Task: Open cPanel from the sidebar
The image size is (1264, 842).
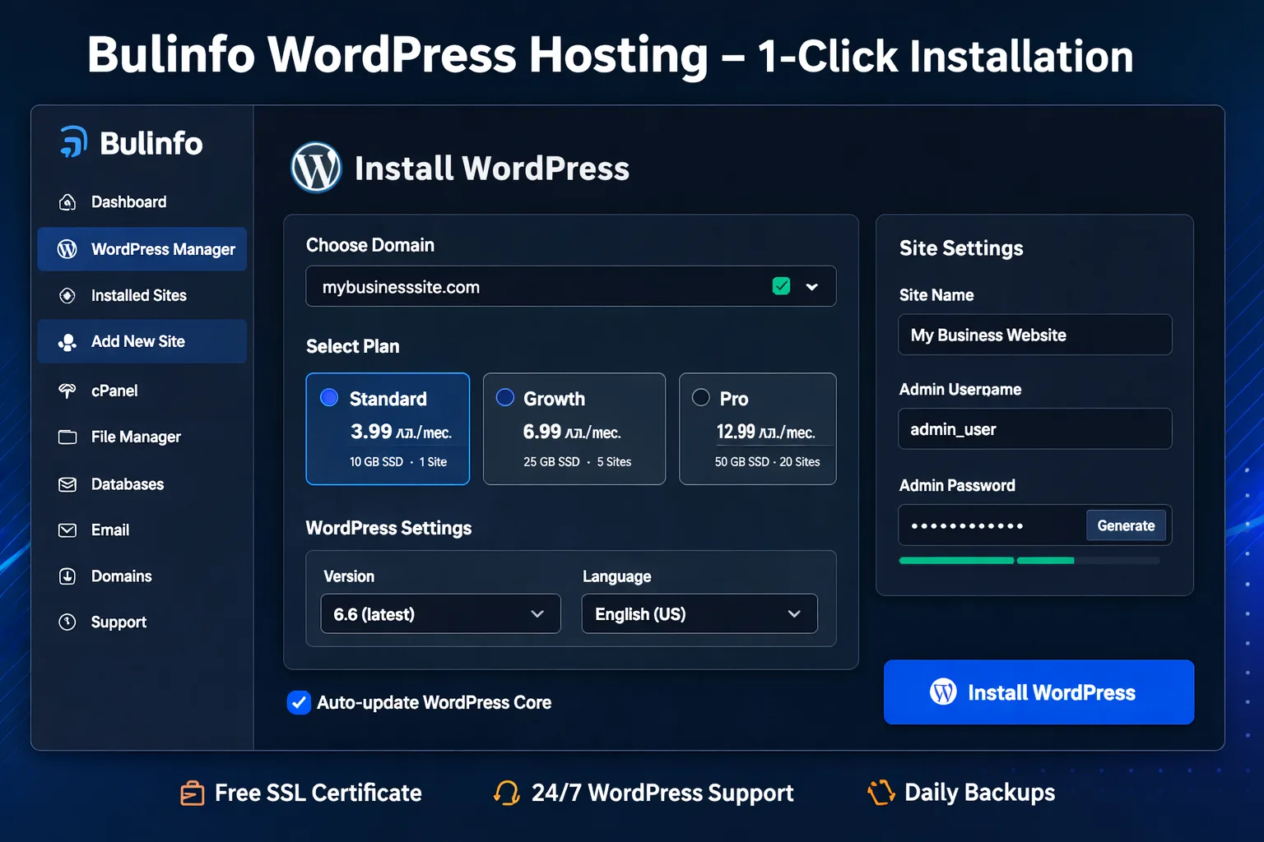Action: (142, 391)
